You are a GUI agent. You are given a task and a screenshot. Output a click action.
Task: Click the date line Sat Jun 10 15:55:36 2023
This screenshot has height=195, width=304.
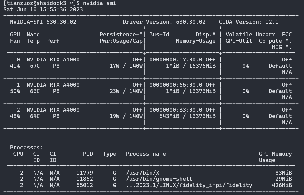pos(43,10)
